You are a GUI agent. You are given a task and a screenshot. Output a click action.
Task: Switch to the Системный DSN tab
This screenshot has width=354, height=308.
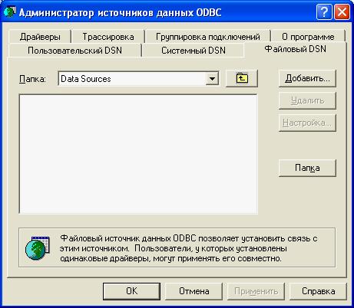(194, 50)
